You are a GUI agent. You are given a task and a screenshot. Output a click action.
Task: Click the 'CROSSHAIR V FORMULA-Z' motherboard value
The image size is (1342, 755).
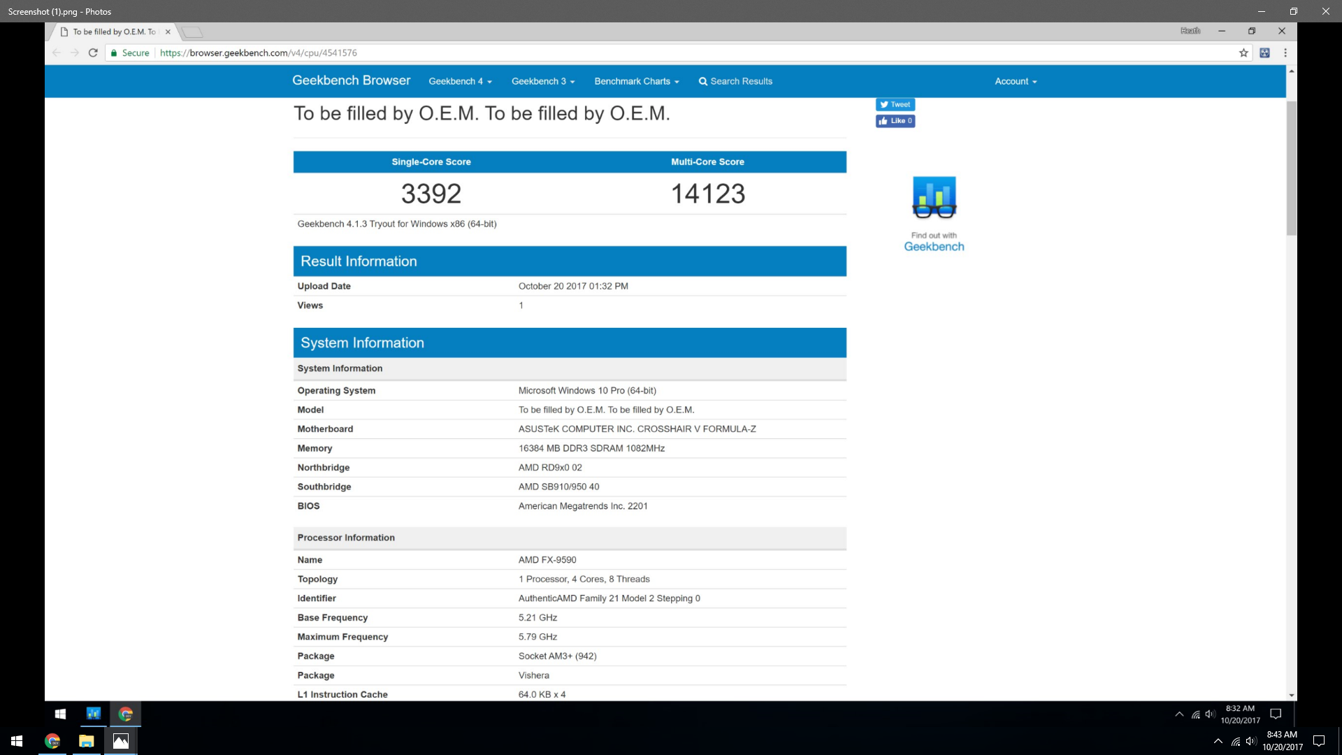pyautogui.click(x=696, y=429)
